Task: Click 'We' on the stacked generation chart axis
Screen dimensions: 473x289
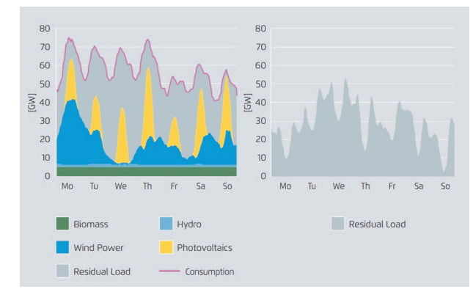Action: 121,186
